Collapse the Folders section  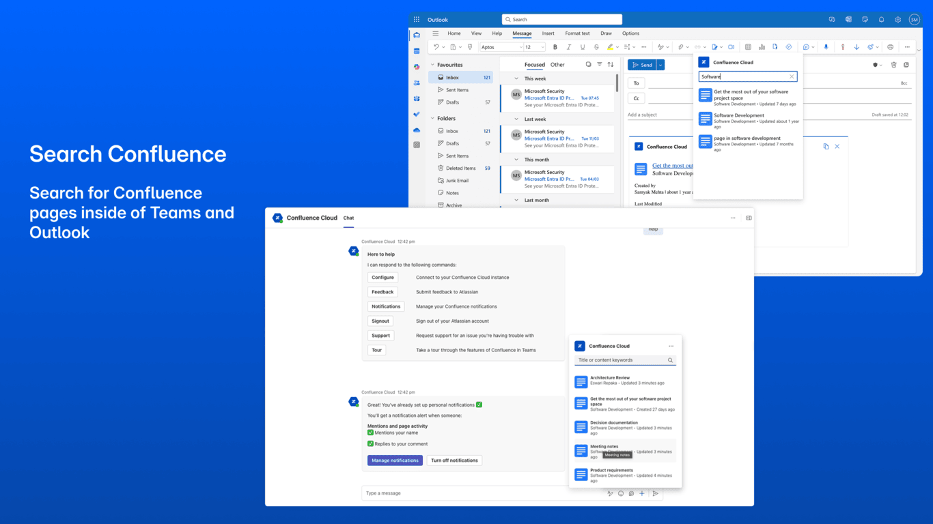click(432, 119)
